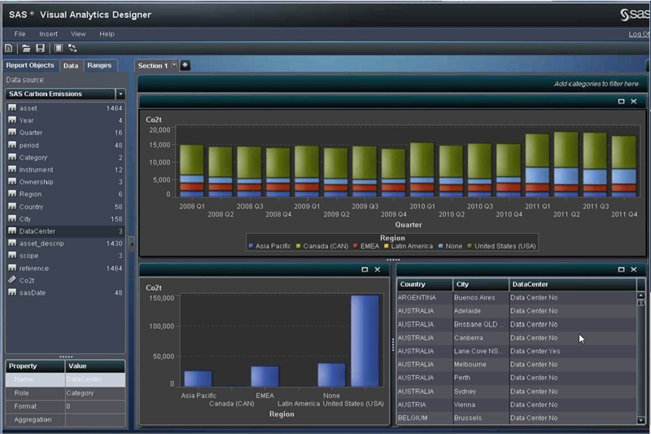Switch to the Ranges tab
Viewport: 651px width, 434px height.
pyautogui.click(x=99, y=65)
